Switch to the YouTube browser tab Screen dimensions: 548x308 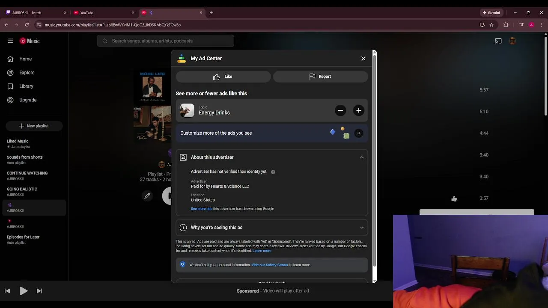pyautogui.click(x=104, y=13)
